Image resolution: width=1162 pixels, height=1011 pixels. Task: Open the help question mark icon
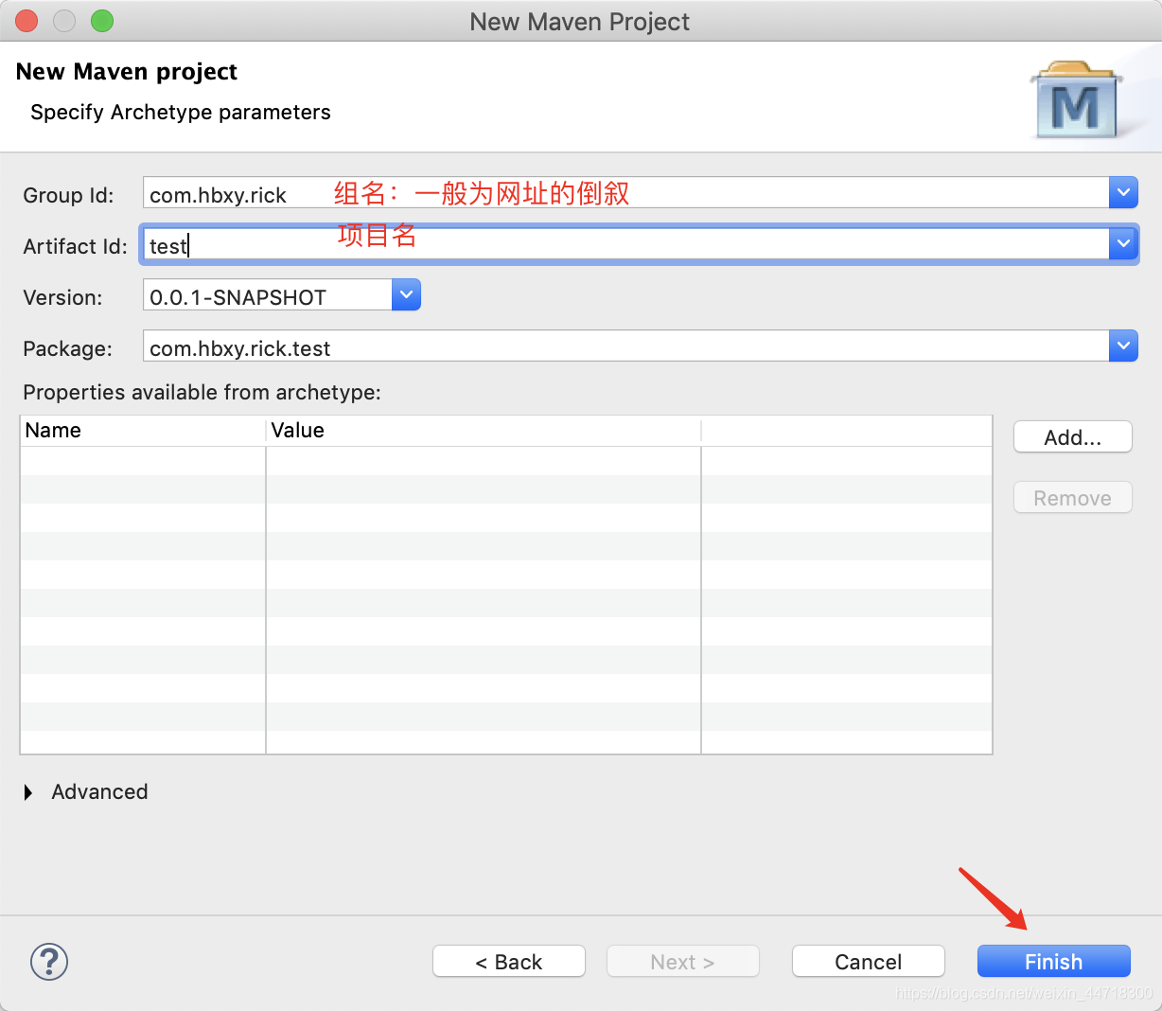pos(49,962)
